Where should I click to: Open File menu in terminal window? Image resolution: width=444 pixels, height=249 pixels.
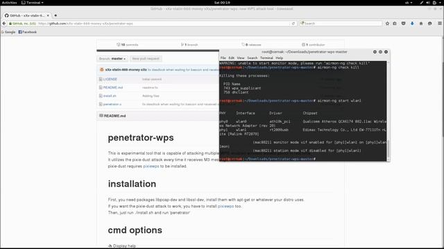point(223,58)
